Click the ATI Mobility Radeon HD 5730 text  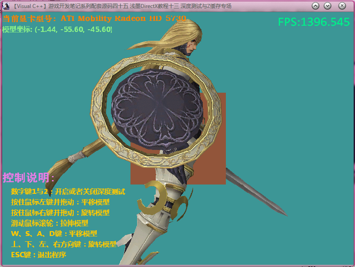[x=123, y=18]
